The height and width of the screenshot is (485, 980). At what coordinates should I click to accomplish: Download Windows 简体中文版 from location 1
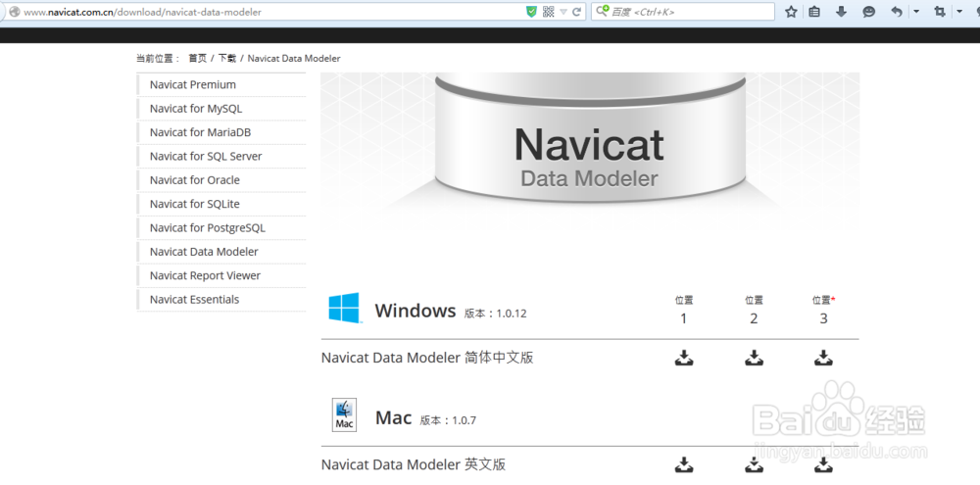coord(684,358)
